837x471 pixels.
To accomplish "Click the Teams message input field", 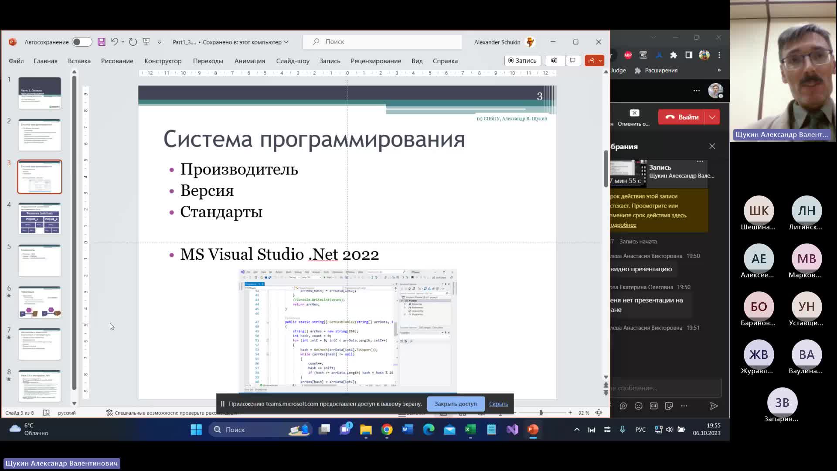I will 666,388.
